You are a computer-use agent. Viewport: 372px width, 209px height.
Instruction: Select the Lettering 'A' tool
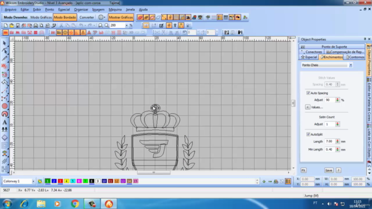5,122
